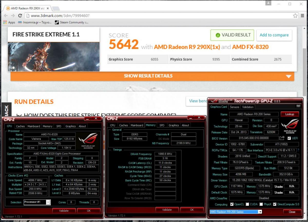Open the Apps bookmarks shortcut
The image size is (308, 222).
[x=9, y=22]
